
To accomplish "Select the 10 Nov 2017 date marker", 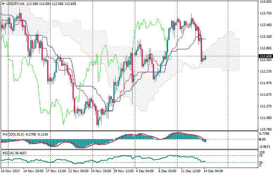I will tap(10, 171).
